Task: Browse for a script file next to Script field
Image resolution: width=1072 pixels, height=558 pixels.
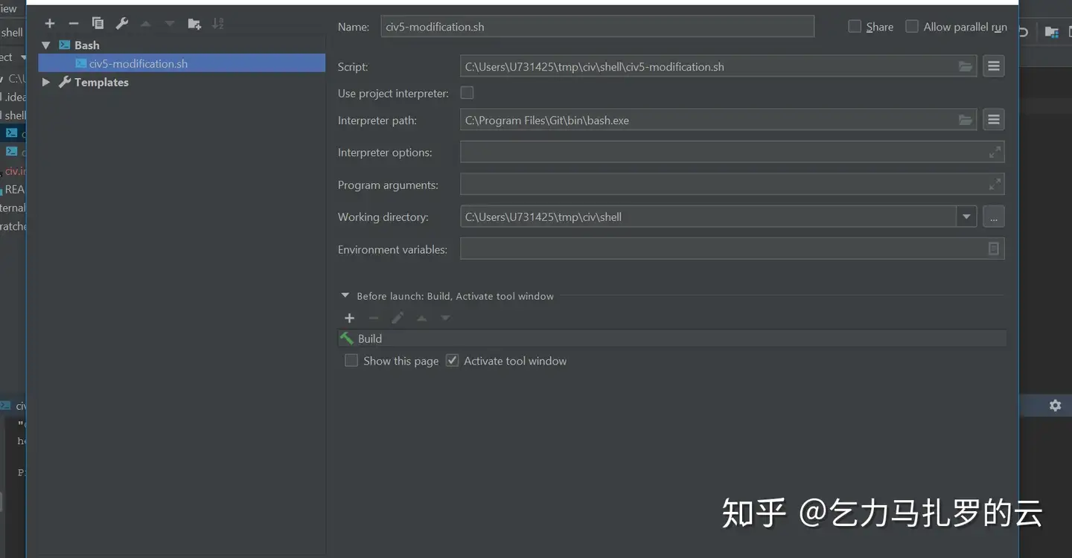Action: pyautogui.click(x=965, y=66)
